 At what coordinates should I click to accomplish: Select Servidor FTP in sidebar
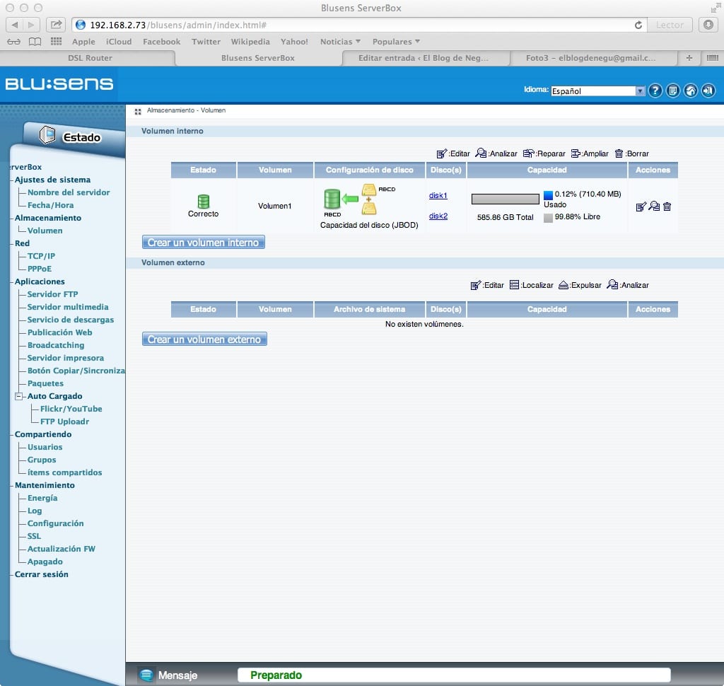[x=52, y=294]
